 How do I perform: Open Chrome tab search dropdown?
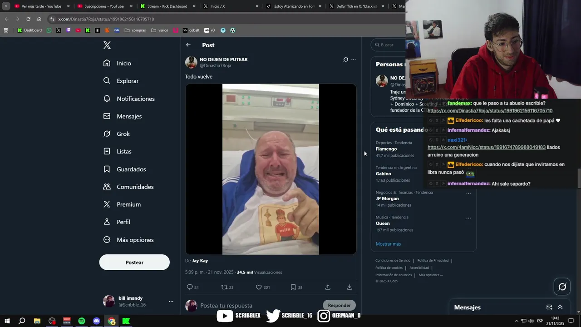point(6,6)
